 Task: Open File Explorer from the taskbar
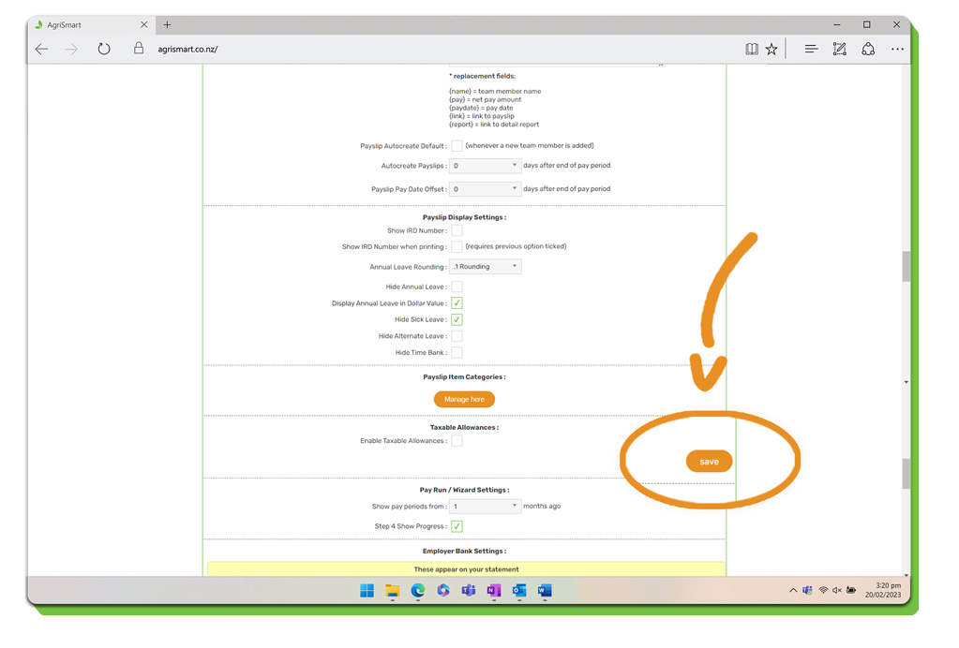pyautogui.click(x=393, y=591)
